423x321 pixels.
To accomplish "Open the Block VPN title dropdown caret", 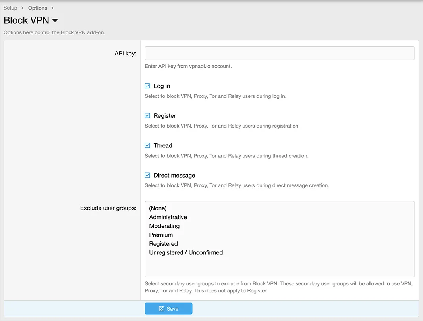I will [x=55, y=21].
